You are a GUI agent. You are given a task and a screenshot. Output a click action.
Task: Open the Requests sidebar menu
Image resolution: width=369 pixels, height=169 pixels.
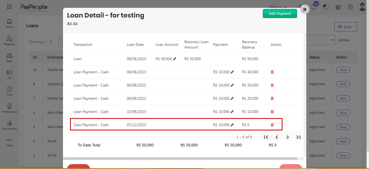(x=9, y=40)
